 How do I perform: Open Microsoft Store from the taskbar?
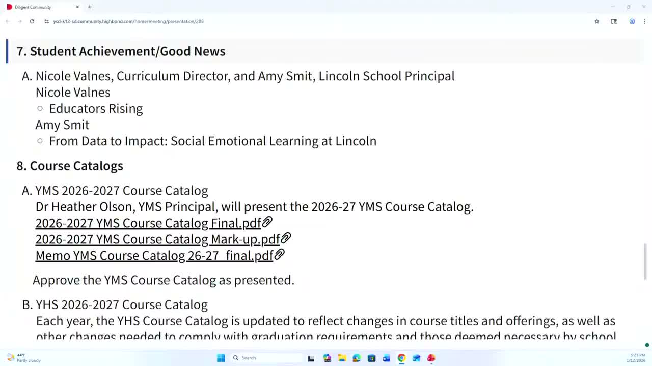coord(371,358)
